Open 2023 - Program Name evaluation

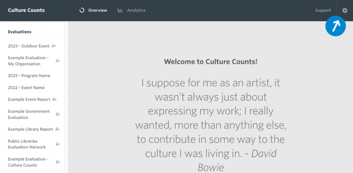point(29,76)
